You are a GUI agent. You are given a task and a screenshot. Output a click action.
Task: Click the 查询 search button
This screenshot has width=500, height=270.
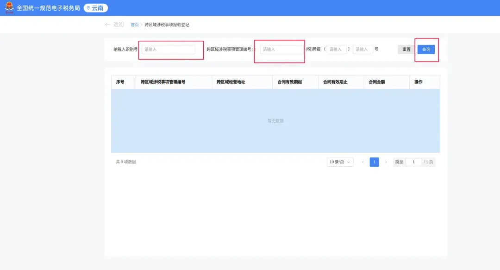[426, 50]
